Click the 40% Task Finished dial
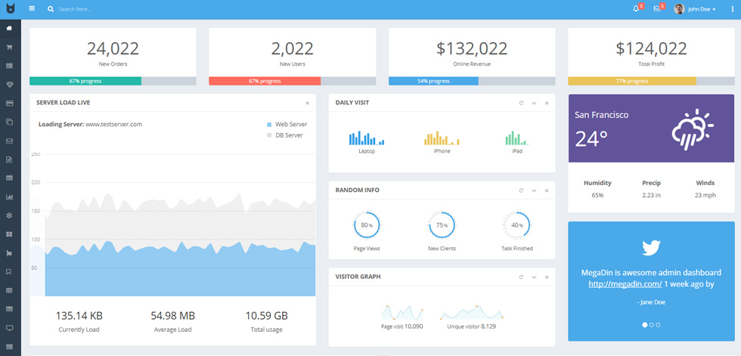 click(517, 225)
